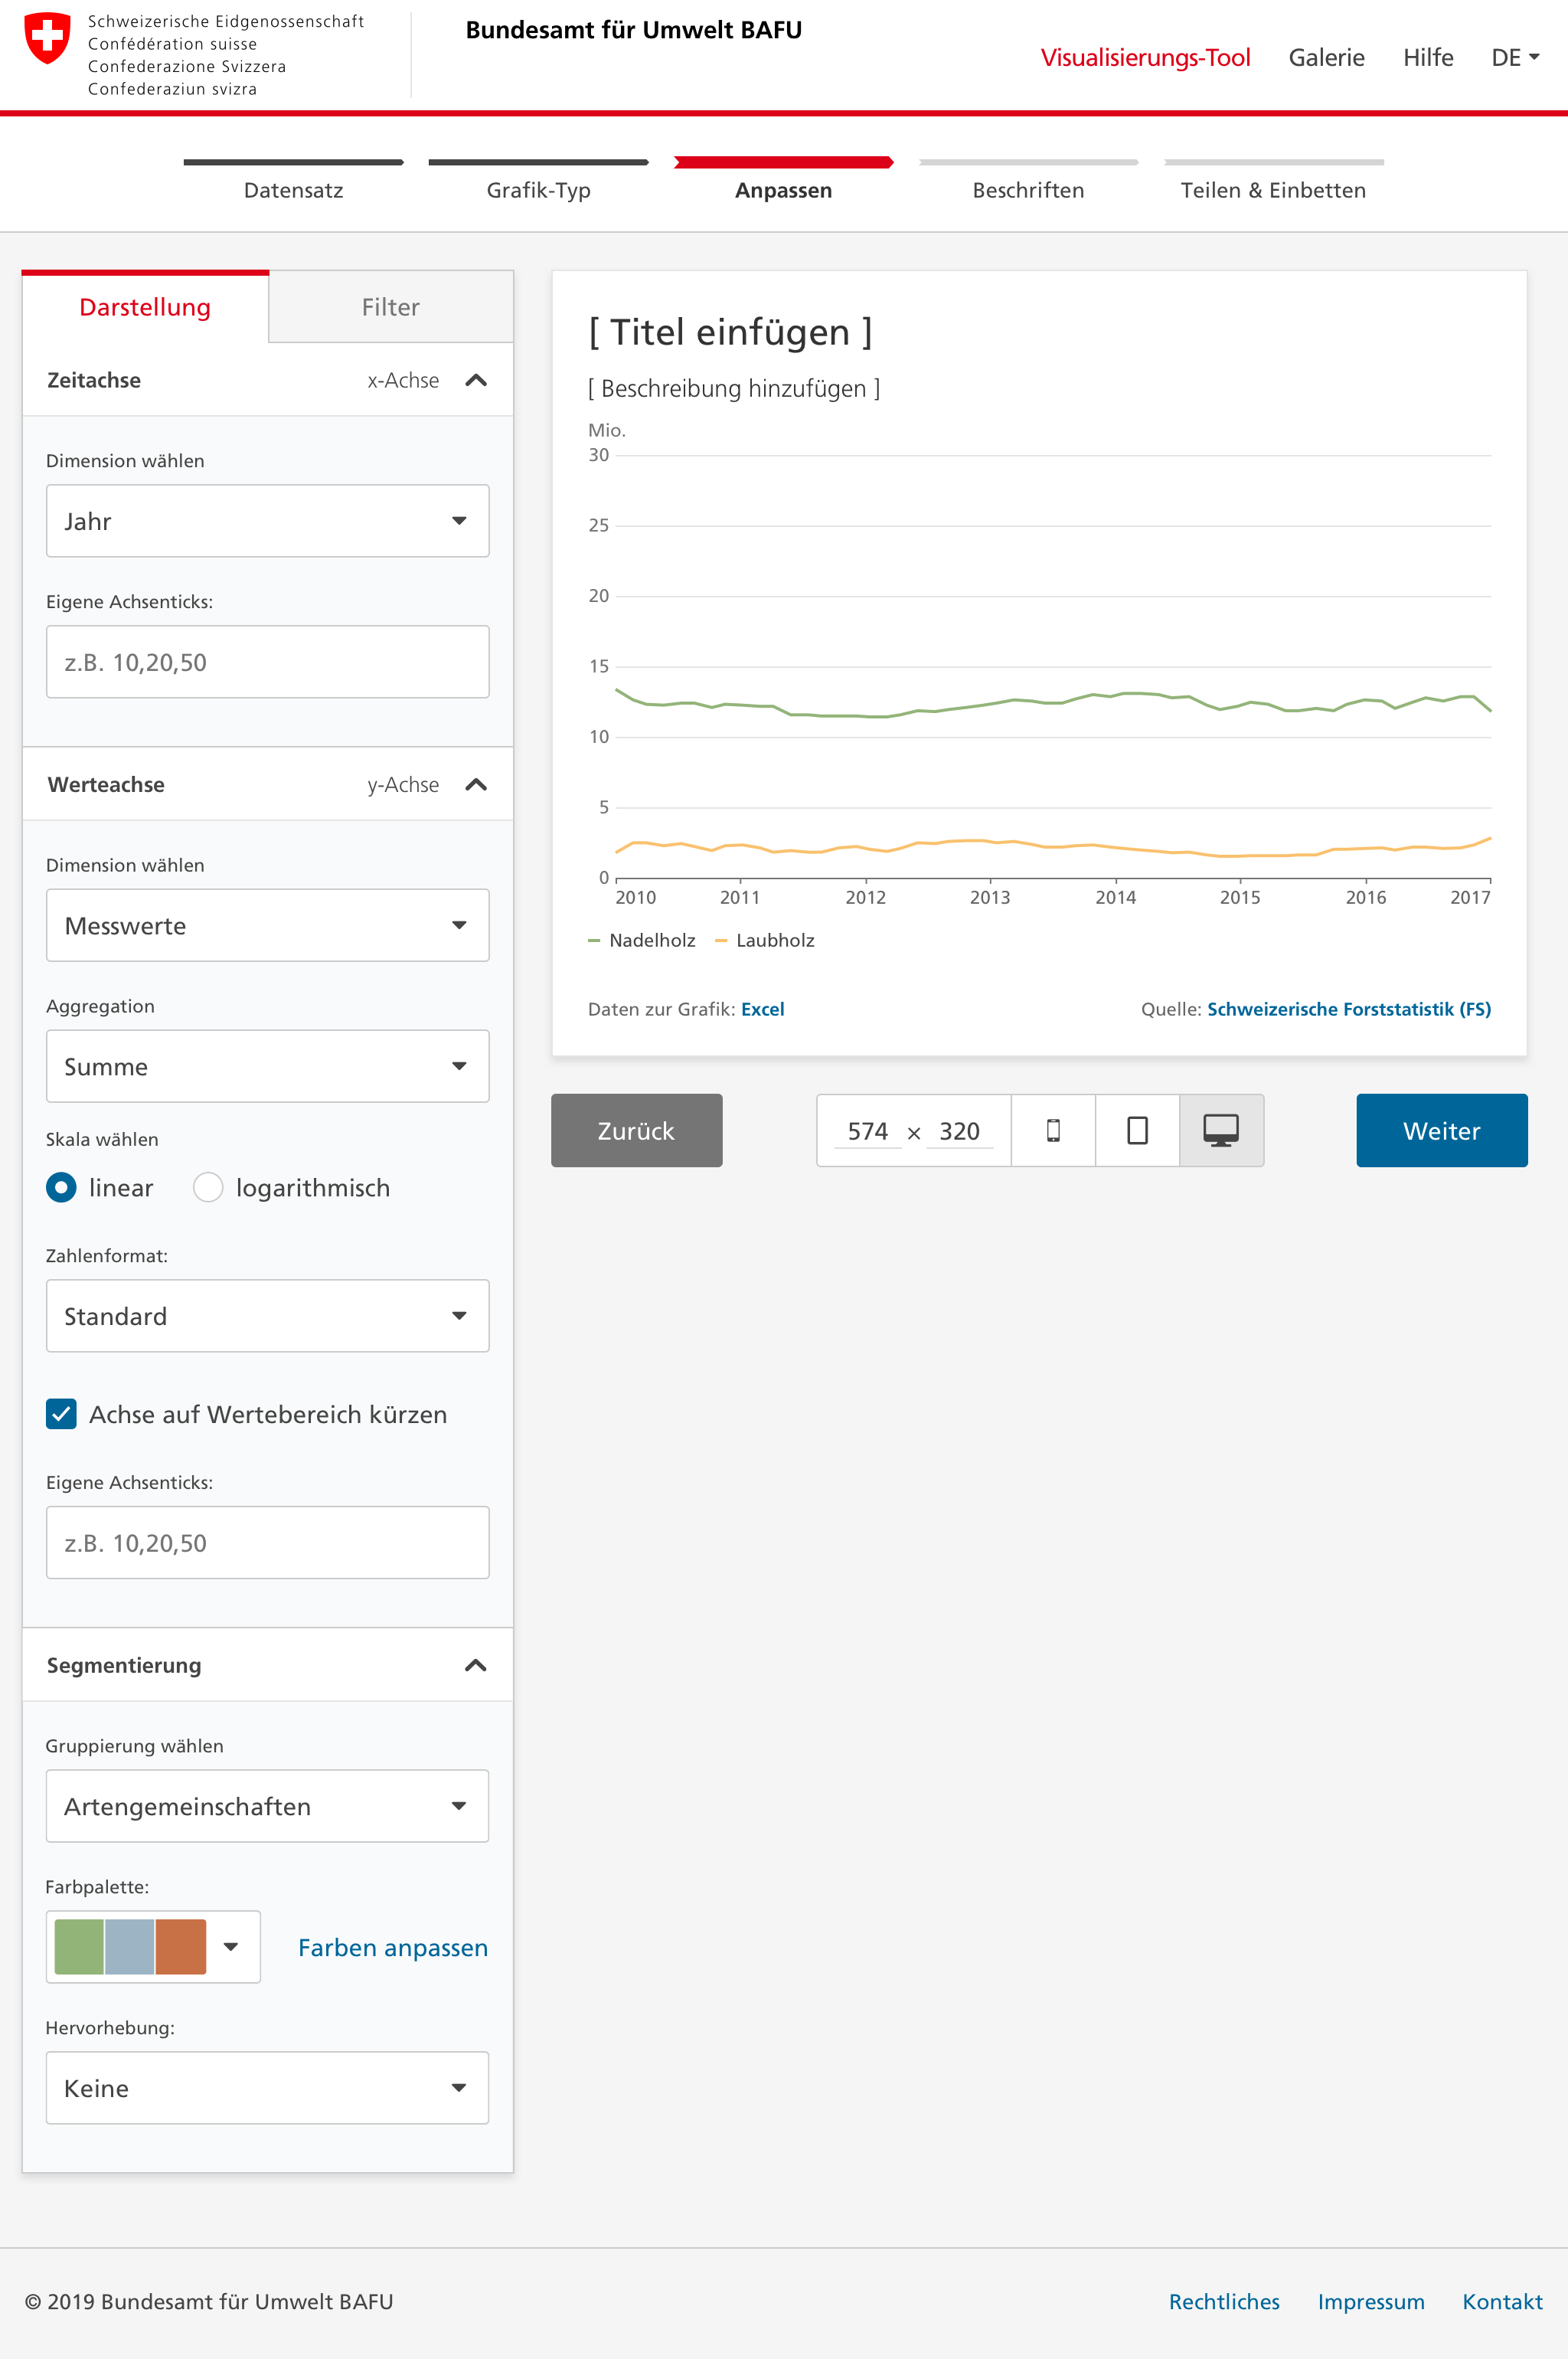This screenshot has width=1568, height=2359.
Task: Collapse the Werteachse section chevron
Action: [476, 784]
